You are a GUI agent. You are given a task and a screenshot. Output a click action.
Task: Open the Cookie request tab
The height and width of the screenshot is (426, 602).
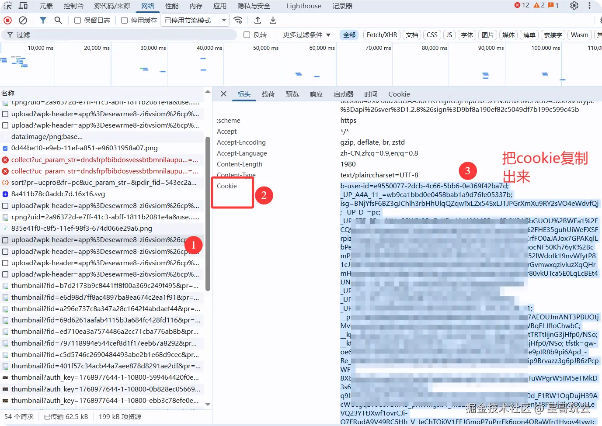coord(399,94)
